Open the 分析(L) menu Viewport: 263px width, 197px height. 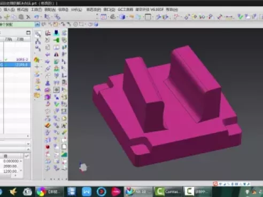click(76, 10)
